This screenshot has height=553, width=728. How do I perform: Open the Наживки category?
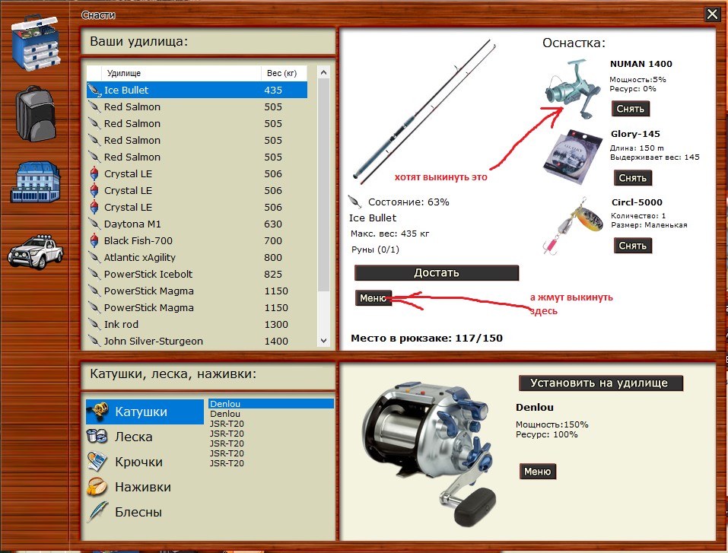point(142,487)
